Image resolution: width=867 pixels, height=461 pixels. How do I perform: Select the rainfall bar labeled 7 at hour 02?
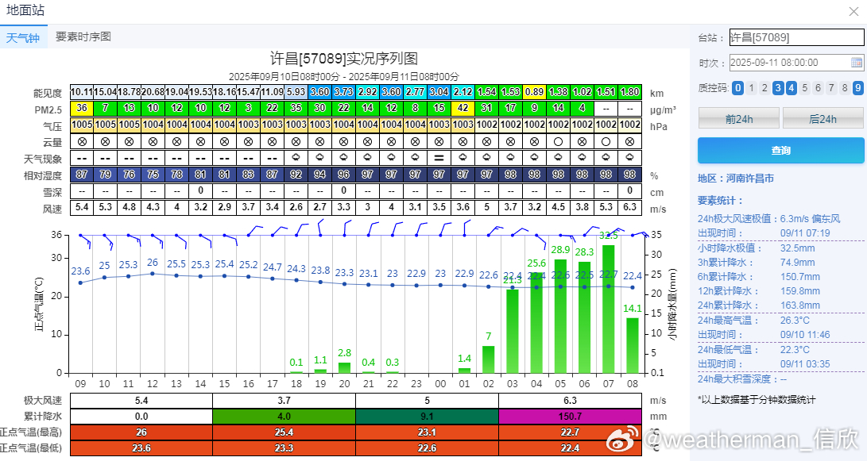tap(488, 359)
